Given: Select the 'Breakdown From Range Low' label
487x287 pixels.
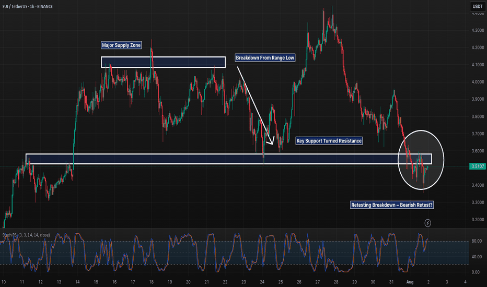Looking at the screenshot, I should pos(265,58).
